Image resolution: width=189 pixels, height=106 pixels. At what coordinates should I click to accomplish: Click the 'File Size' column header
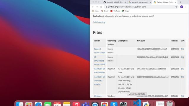[x=174, y=41]
